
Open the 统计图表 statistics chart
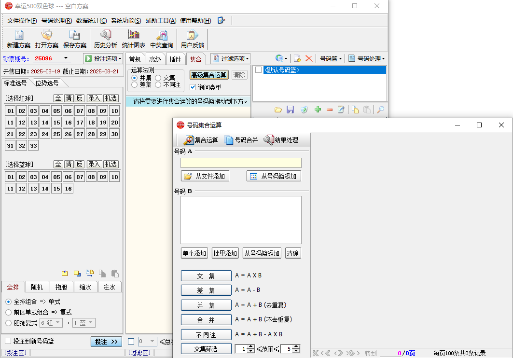coord(133,39)
